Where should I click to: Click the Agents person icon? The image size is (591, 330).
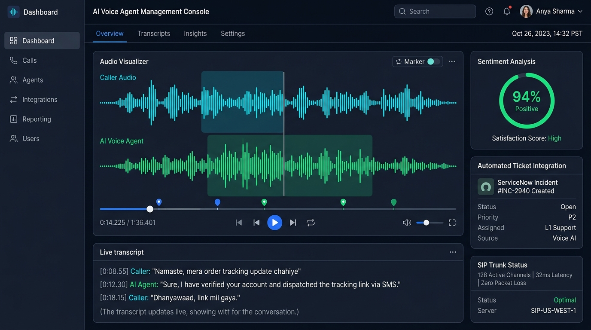pos(14,80)
